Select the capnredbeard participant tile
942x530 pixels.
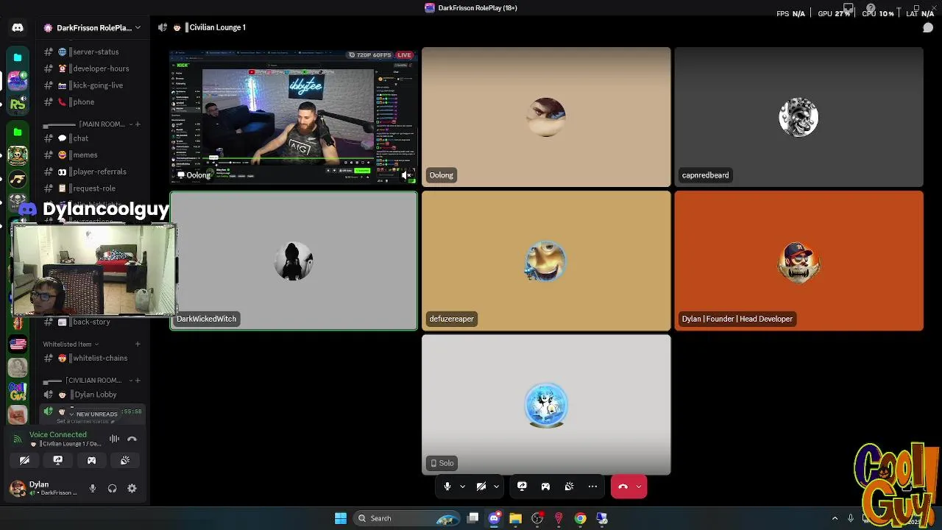point(798,117)
